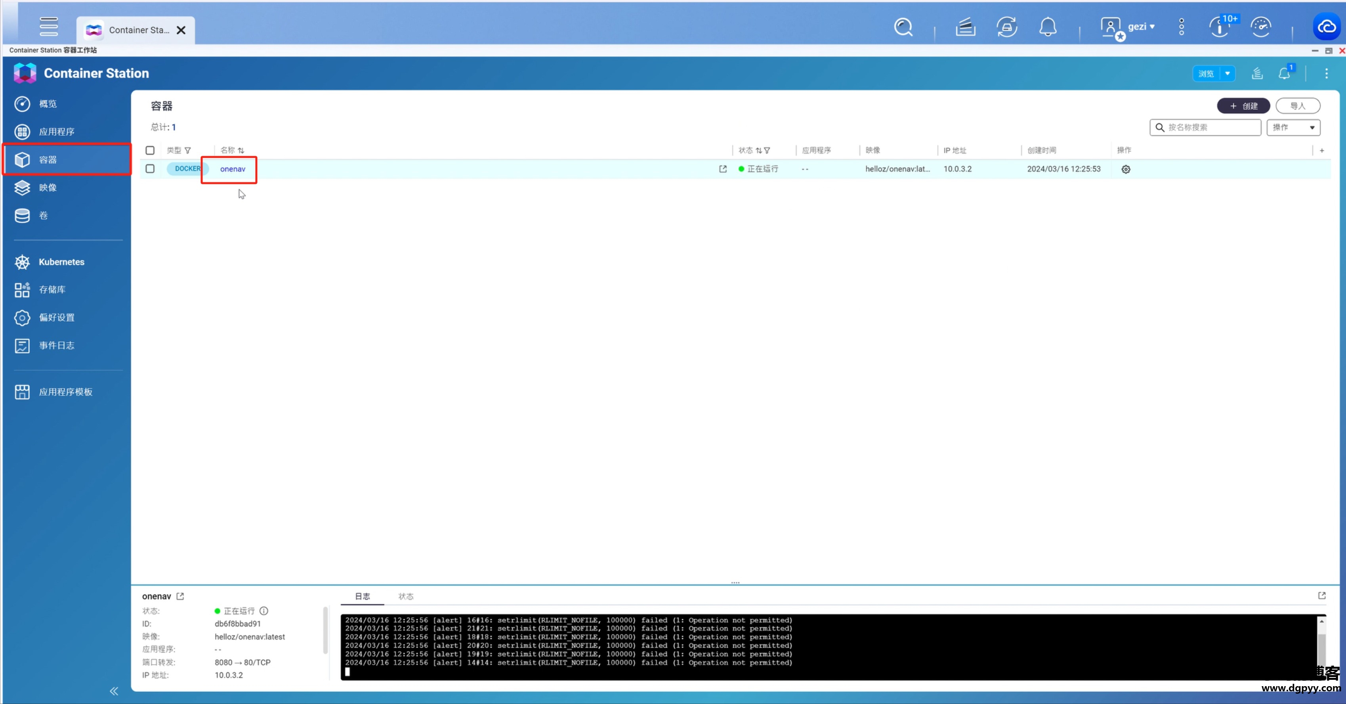Click the details info scrollbar

(x=325, y=630)
